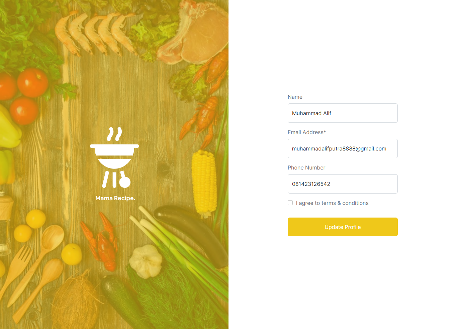Screen dimensions: 457x329
Task: Click the Email Address* label text
Action: click(x=307, y=132)
